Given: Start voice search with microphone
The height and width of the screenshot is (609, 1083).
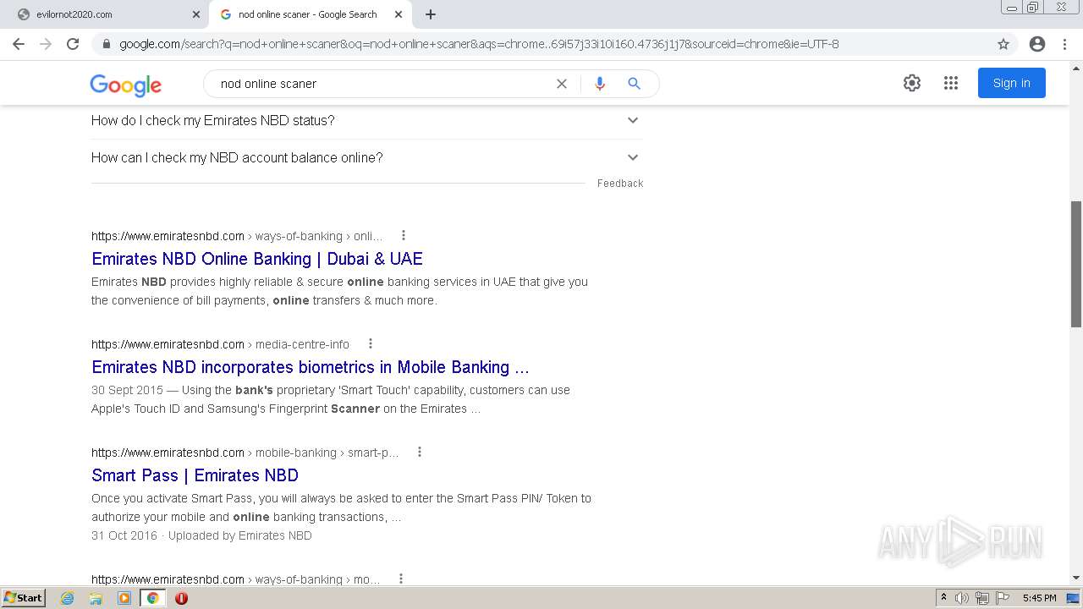Looking at the screenshot, I should point(600,84).
